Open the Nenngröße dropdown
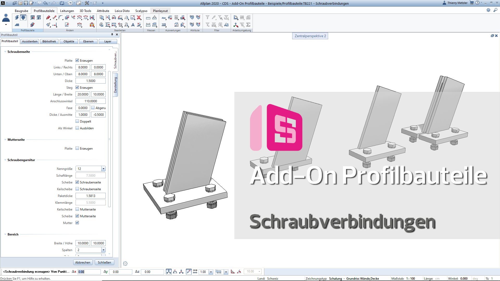 tap(103, 169)
